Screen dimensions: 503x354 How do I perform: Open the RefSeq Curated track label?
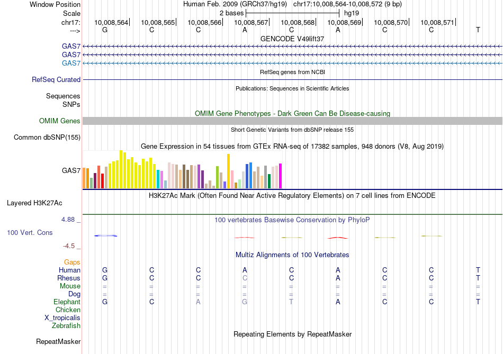56,79
